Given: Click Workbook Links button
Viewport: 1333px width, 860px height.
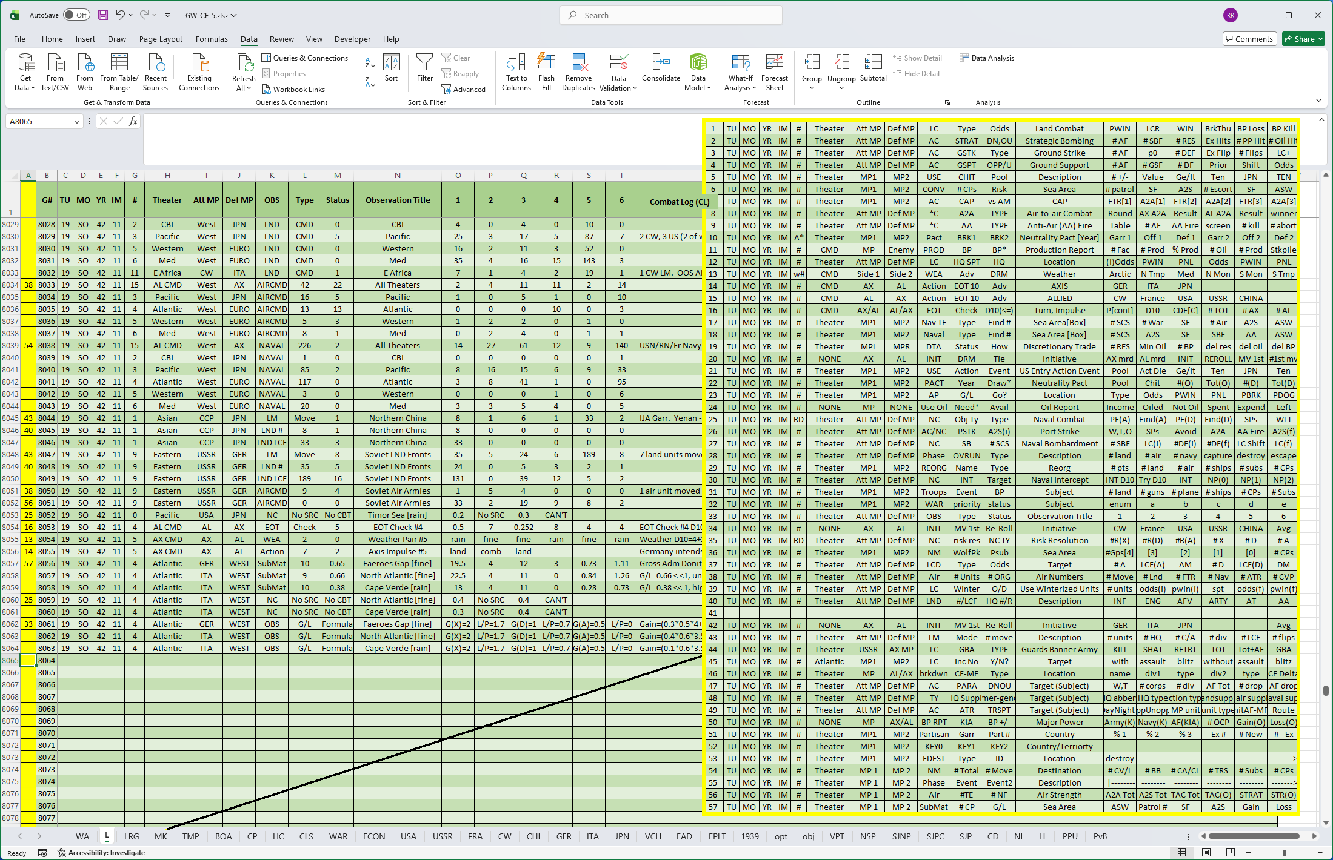Looking at the screenshot, I should (294, 90).
